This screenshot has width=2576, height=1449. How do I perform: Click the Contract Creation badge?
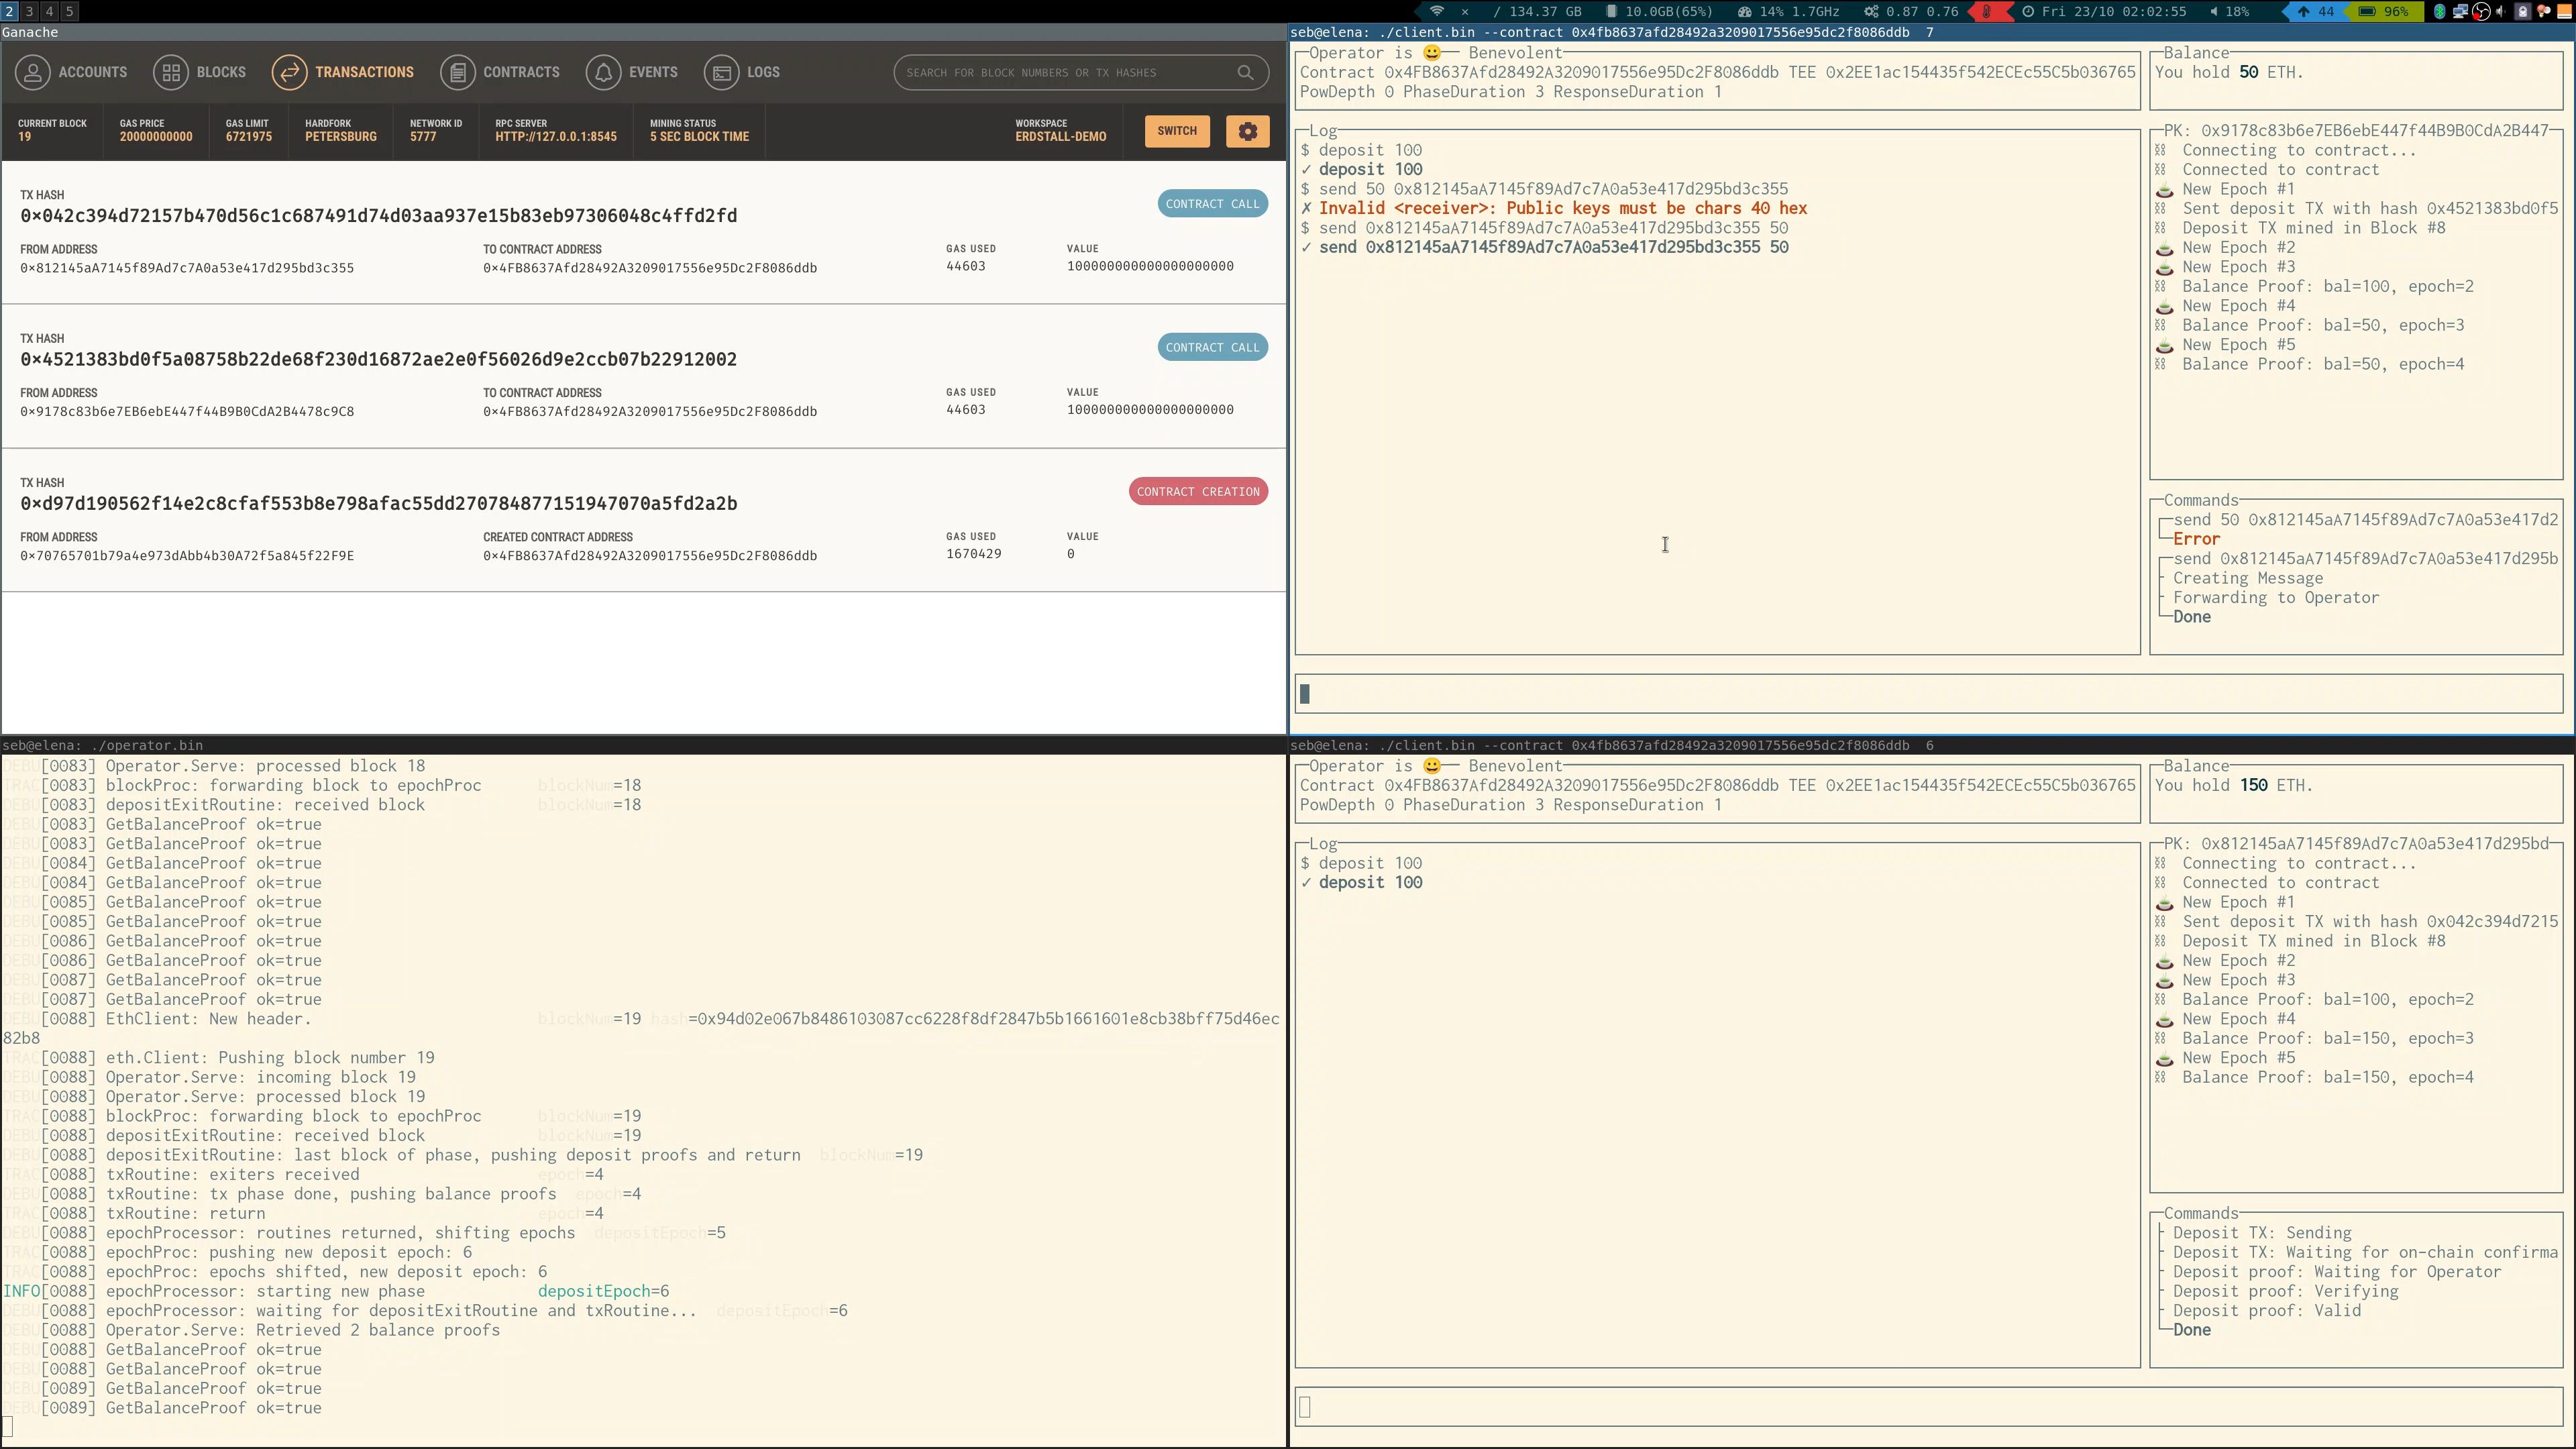pyautogui.click(x=1198, y=492)
